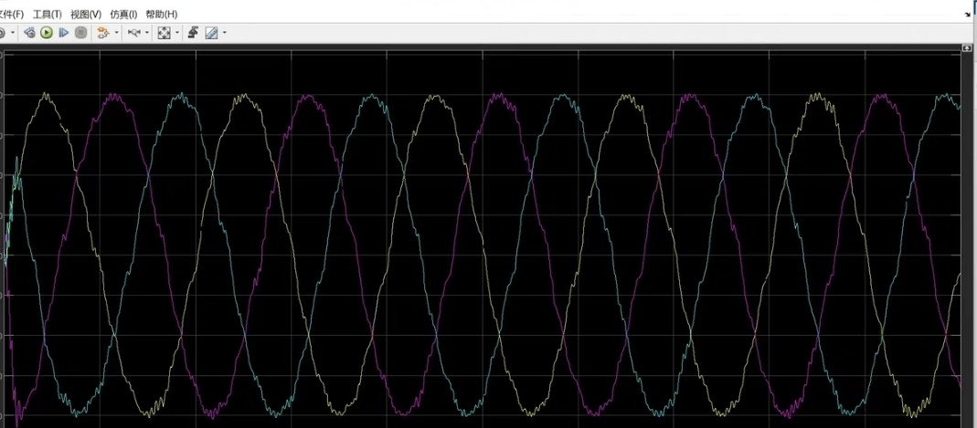Click the step forward icon

pyautogui.click(x=64, y=33)
